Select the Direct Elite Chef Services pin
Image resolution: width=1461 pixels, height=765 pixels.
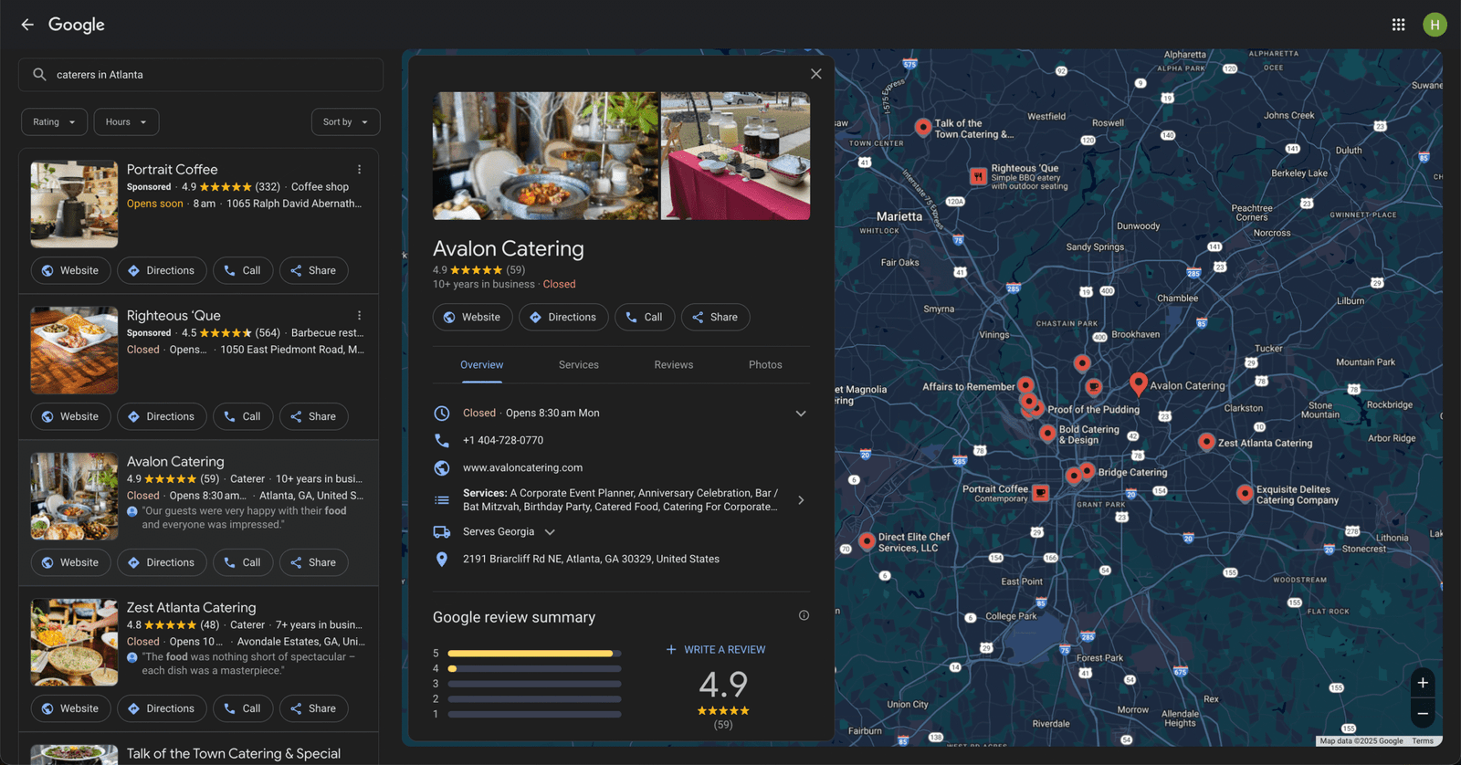867,540
